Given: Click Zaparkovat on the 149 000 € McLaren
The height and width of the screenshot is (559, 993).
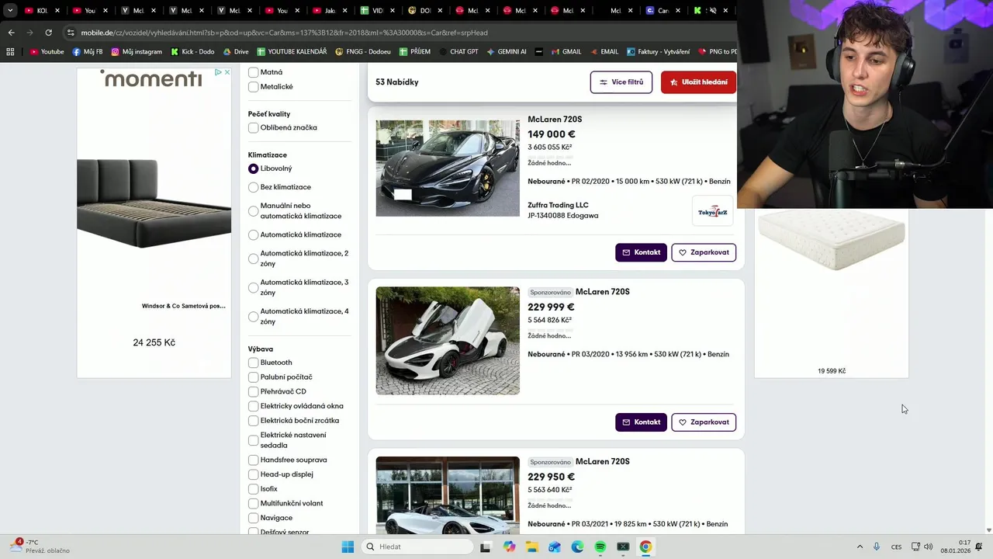Looking at the screenshot, I should coord(704,252).
